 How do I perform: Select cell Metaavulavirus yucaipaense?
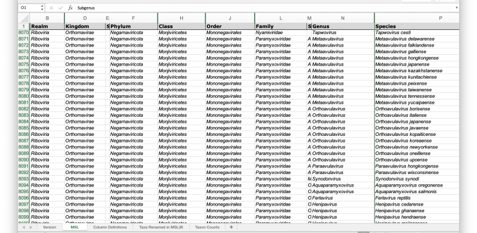[417, 102]
